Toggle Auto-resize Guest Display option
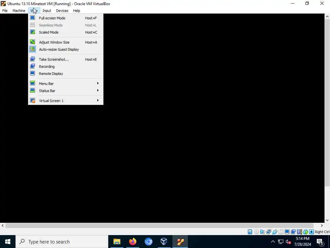The height and width of the screenshot is (248, 330). [x=66, y=49]
